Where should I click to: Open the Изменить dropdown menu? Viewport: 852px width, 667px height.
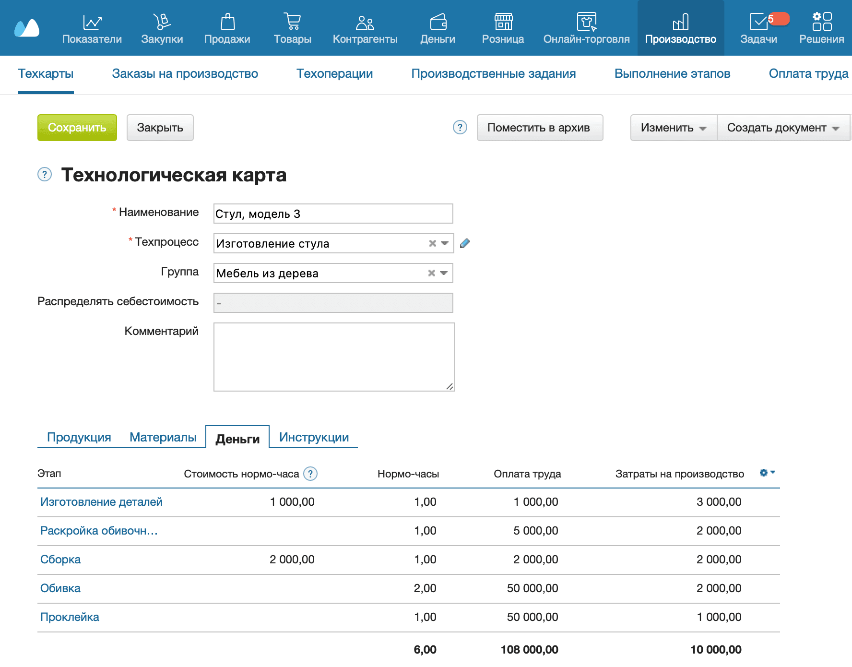coord(673,128)
